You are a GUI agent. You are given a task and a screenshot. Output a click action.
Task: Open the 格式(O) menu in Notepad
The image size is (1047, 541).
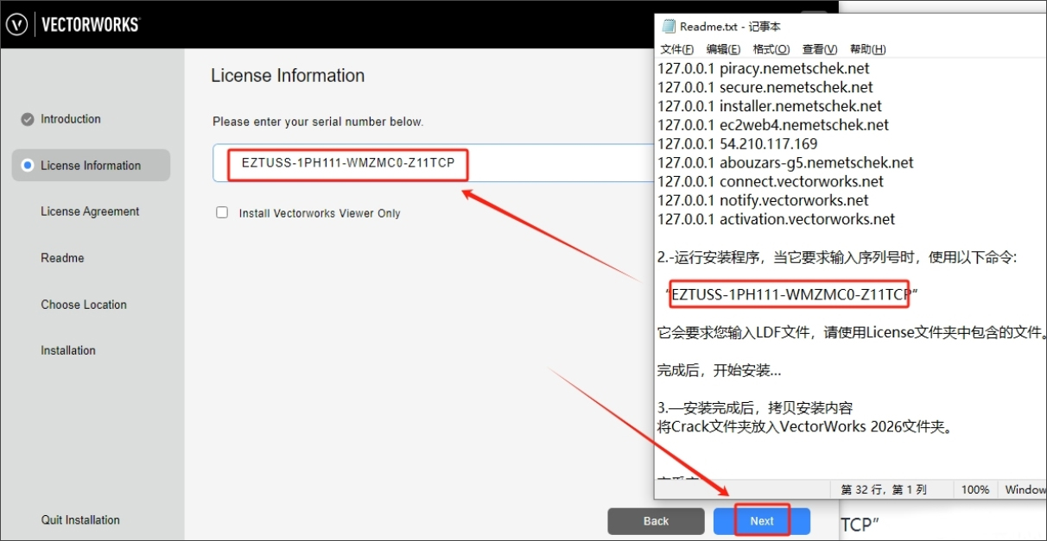tap(771, 49)
